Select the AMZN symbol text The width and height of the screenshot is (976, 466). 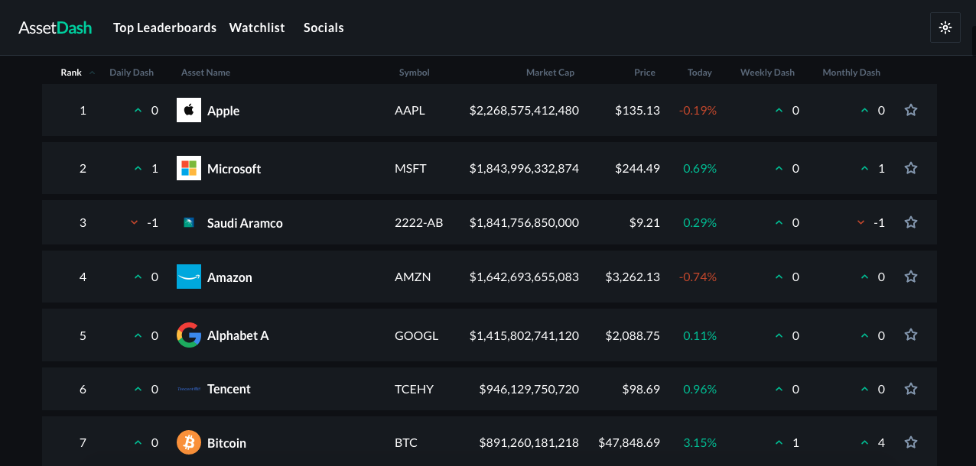tap(413, 277)
